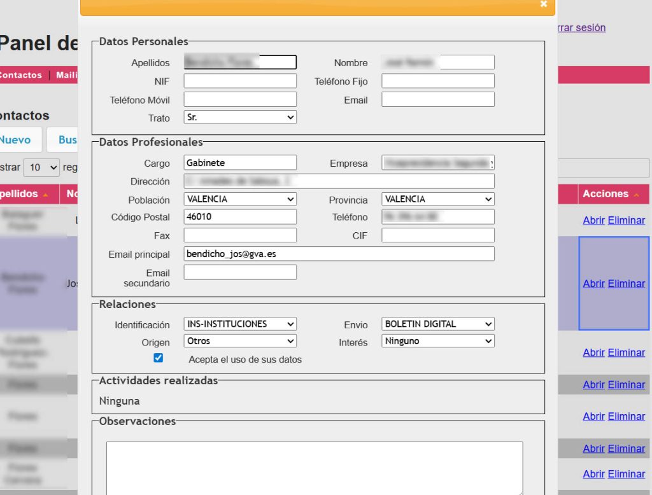Open the records per page dropdown
This screenshot has width=652, height=495.
point(41,167)
